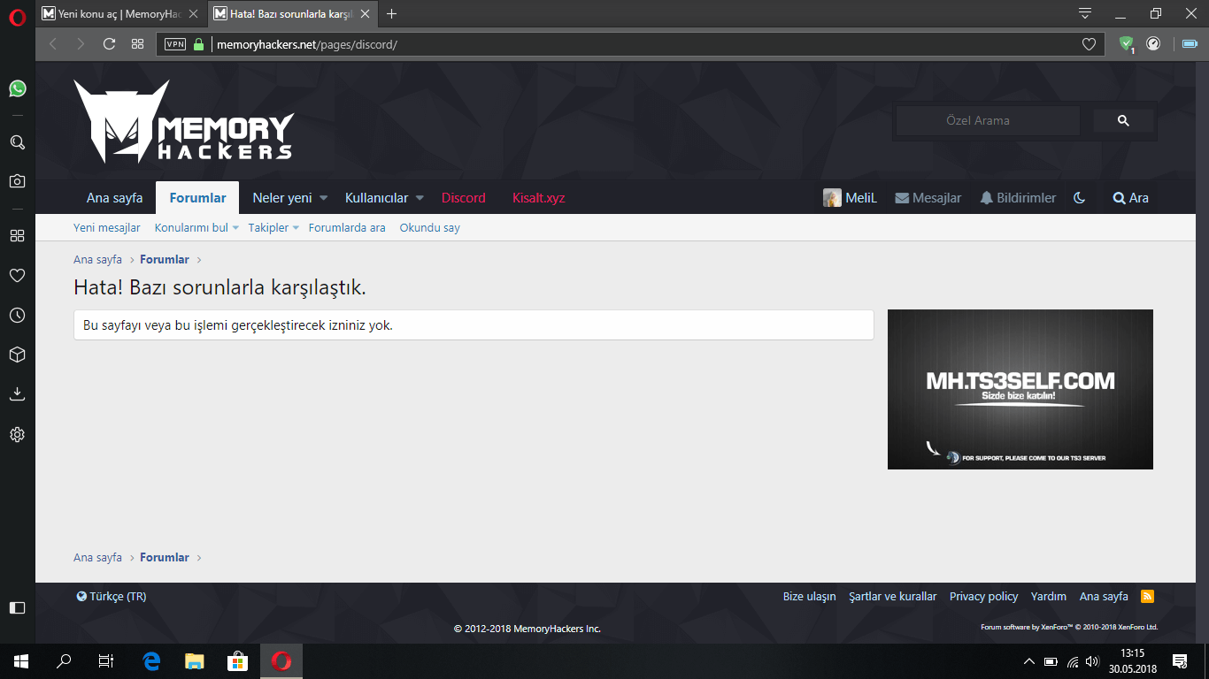Open the sidebar search magnifier

17,141
